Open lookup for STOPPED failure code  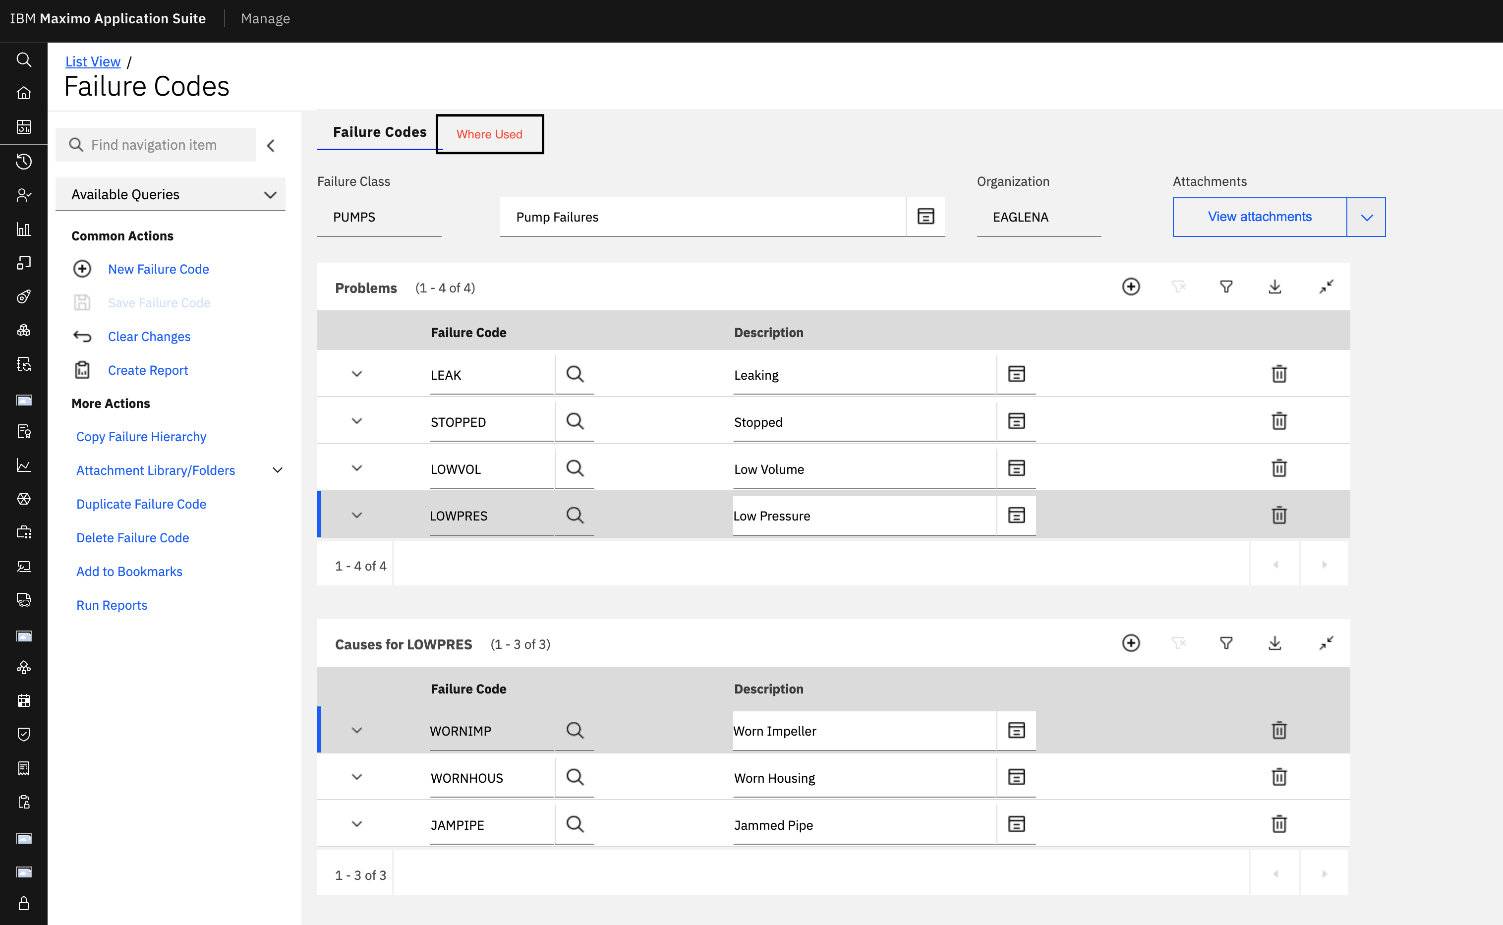pos(575,421)
